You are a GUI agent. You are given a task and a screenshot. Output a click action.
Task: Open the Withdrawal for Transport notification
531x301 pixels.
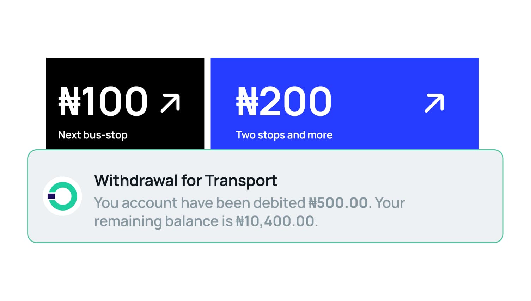265,196
